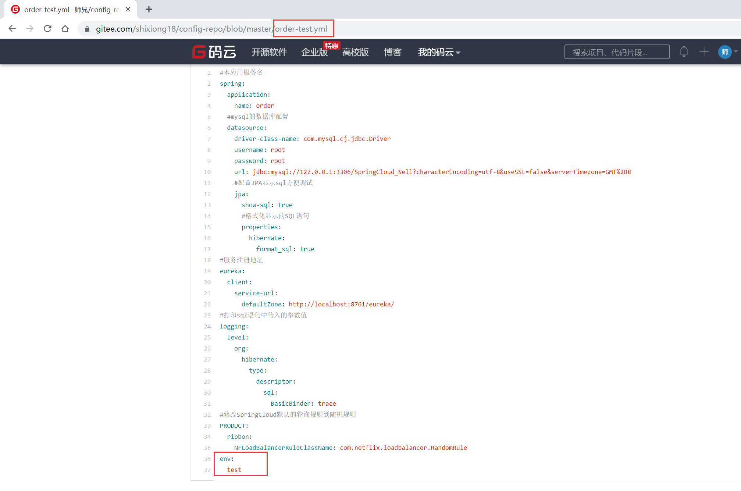Open notifications bell icon

[x=684, y=52]
